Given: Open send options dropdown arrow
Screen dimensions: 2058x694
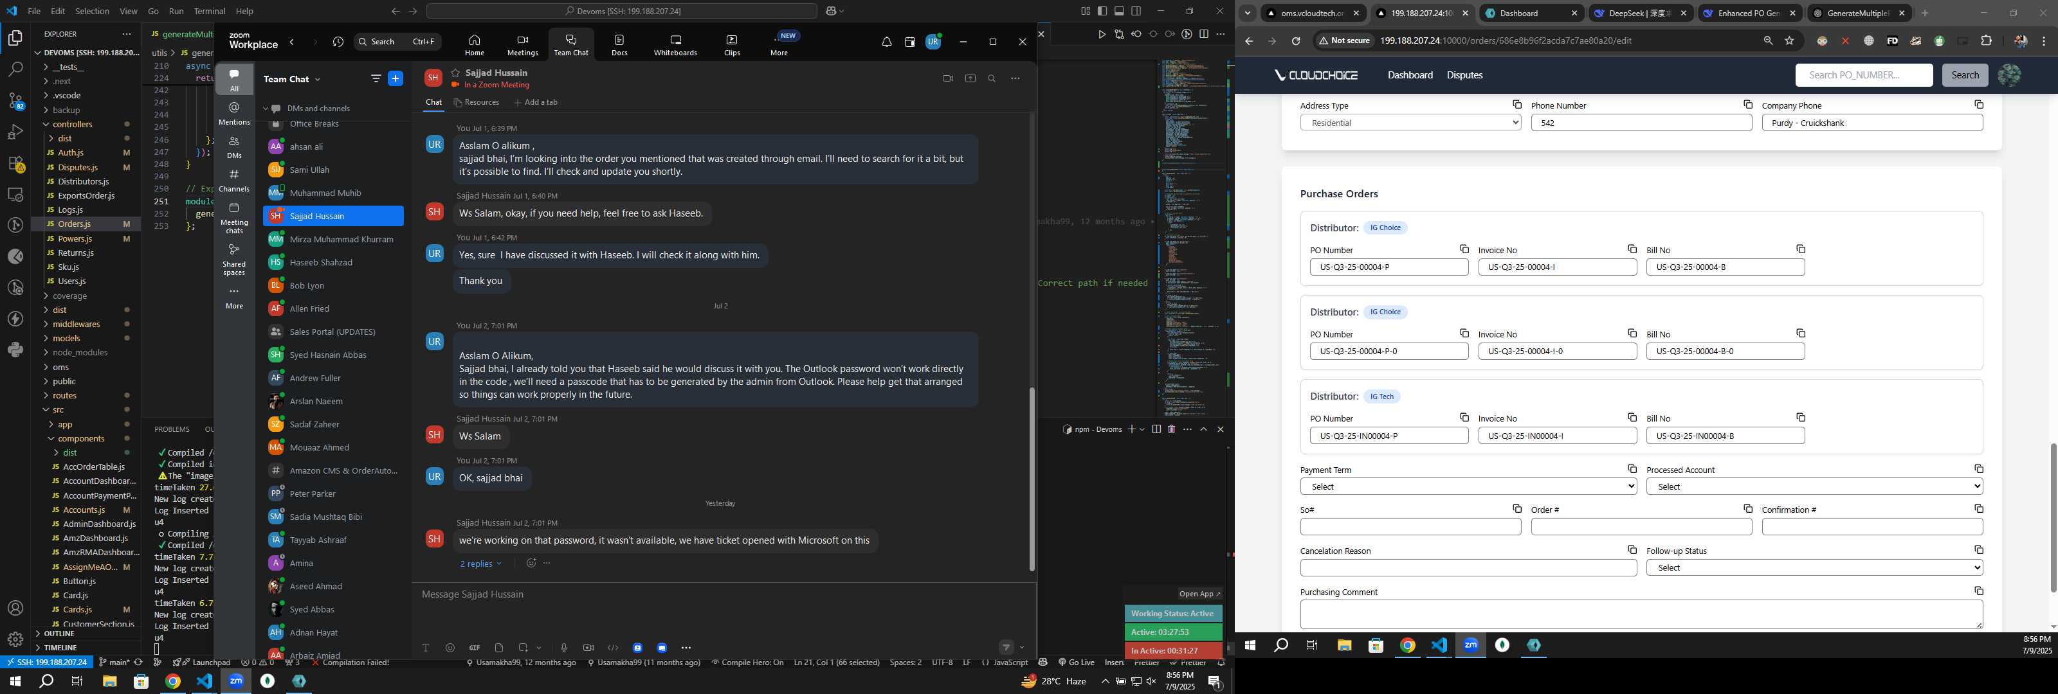Looking at the screenshot, I should (1022, 648).
